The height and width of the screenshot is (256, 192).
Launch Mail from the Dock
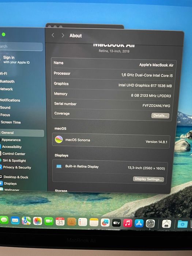pyautogui.click(x=15, y=221)
